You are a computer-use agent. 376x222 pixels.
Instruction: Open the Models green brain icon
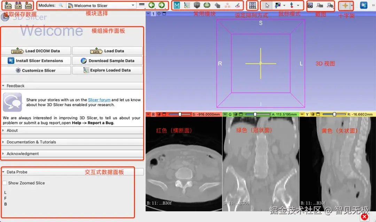(x=207, y=5)
